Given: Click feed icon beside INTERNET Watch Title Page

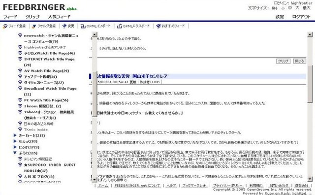Looking at the screenshot, I should 20,59.
